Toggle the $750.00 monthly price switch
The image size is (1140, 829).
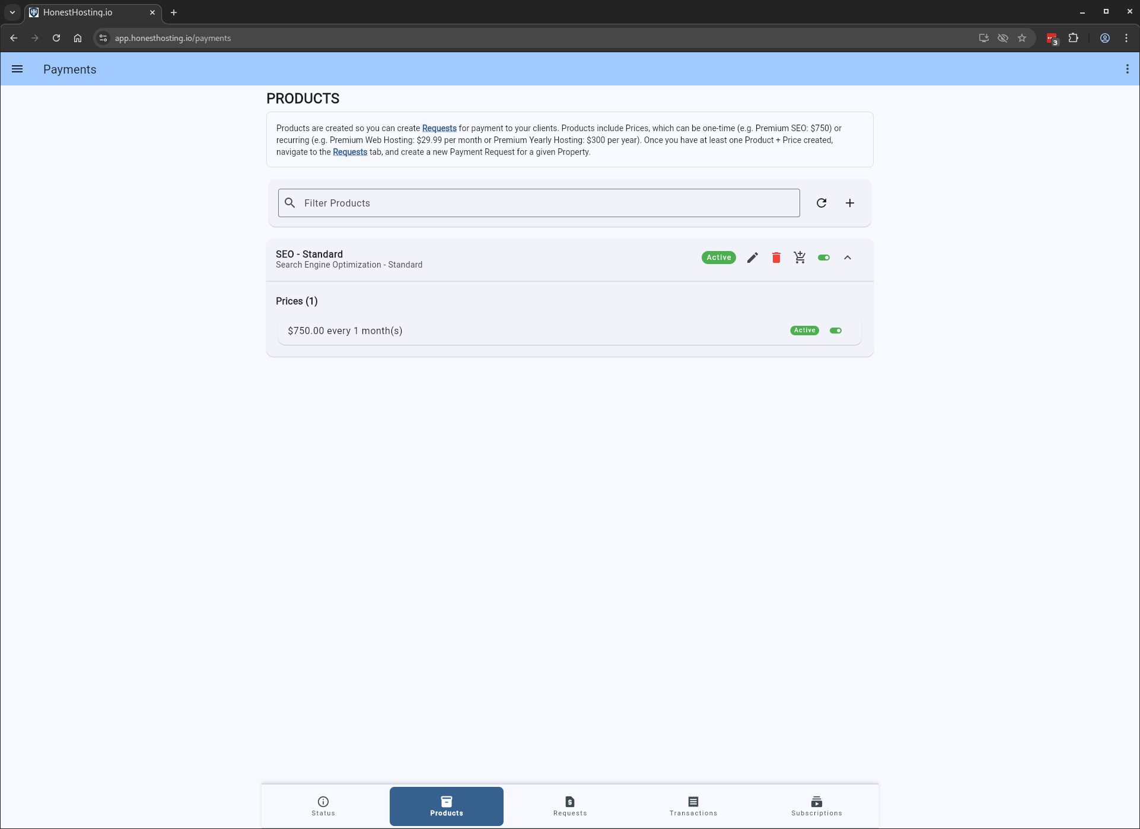835,331
